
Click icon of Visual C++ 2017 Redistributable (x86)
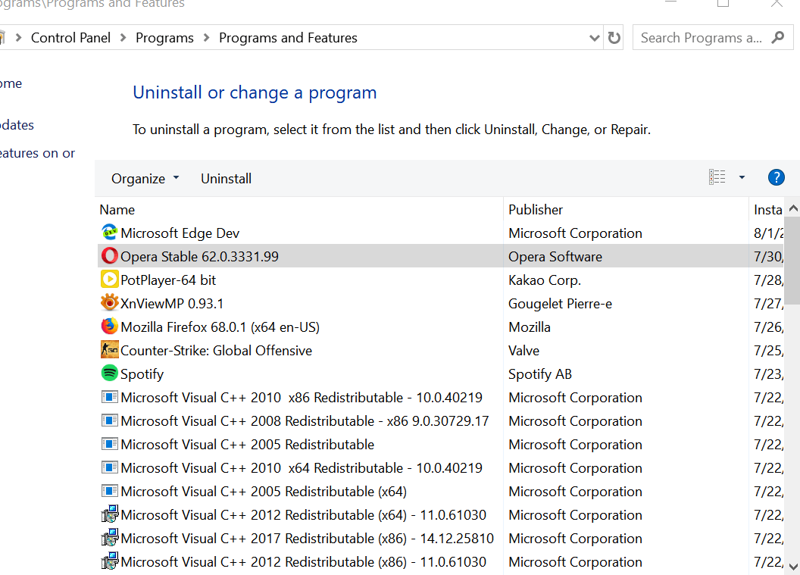[109, 537]
